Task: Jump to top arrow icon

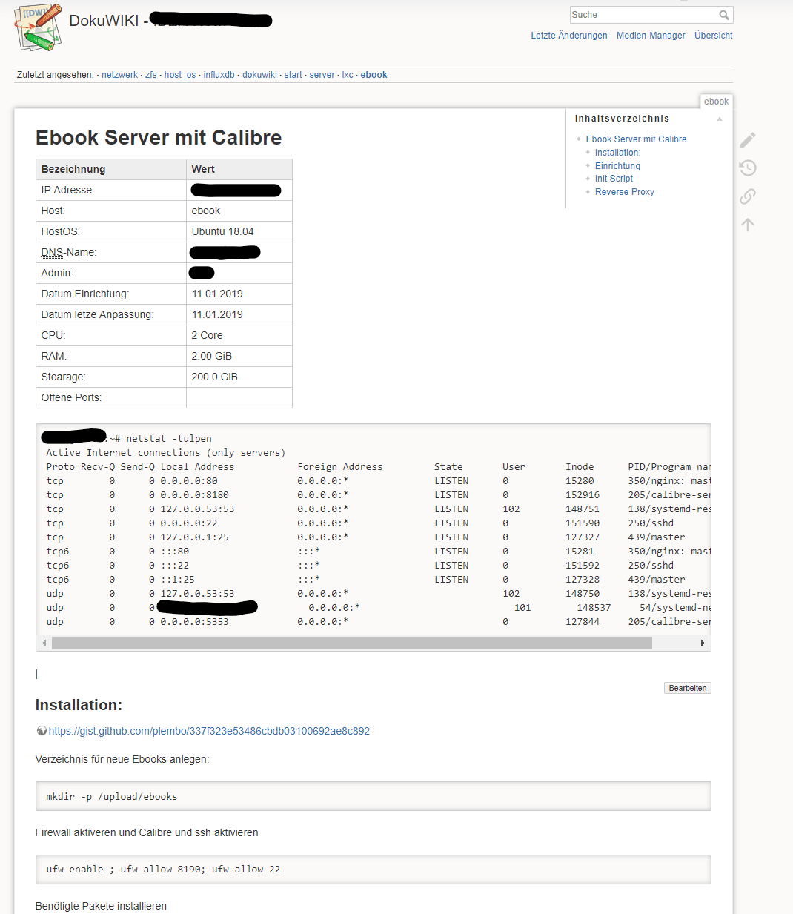Action: (748, 225)
